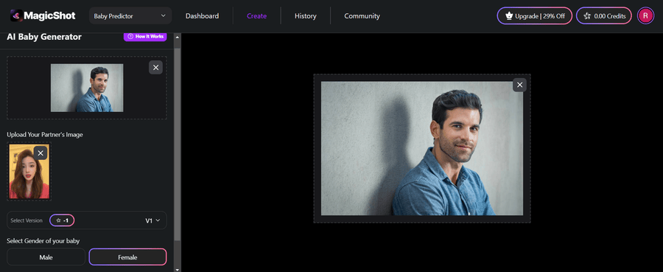Click Upgrade 29% Off button

[535, 16]
